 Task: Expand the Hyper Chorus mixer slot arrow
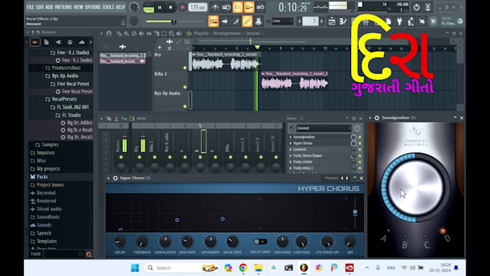pos(290,143)
